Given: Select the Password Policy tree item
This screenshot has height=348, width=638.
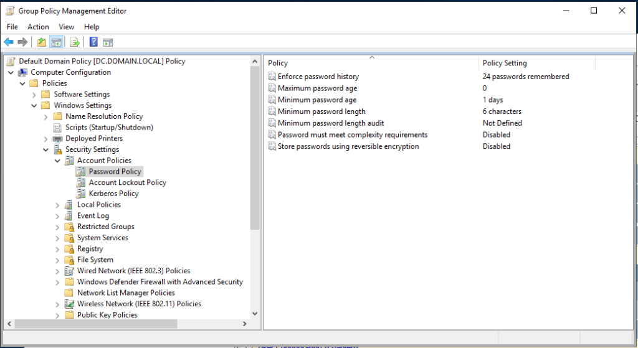Looking at the screenshot, I should click(115, 172).
